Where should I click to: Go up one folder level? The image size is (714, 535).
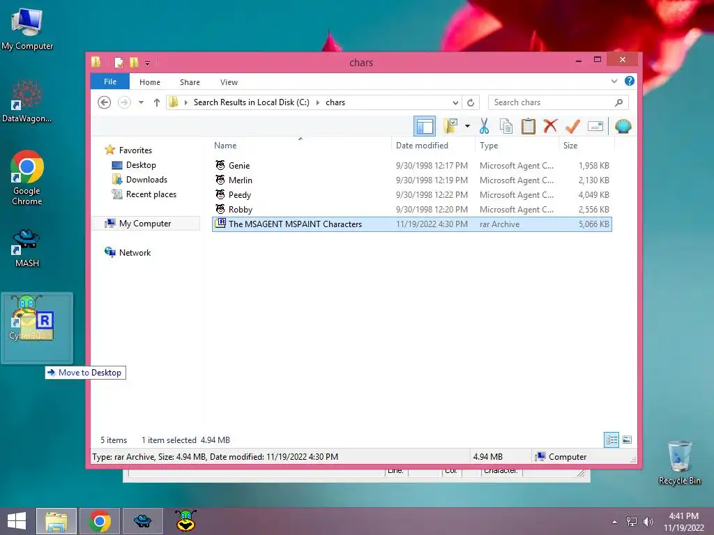point(157,102)
